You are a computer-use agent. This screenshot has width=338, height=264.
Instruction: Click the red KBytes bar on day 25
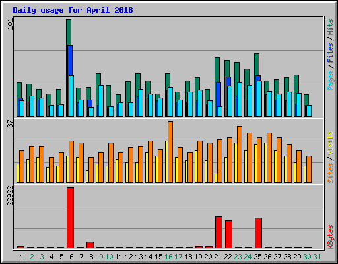click(258, 233)
